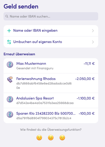Repeat transfer to Andalusien Spa Resort
The image size is (105, 147).
pos(51,100)
